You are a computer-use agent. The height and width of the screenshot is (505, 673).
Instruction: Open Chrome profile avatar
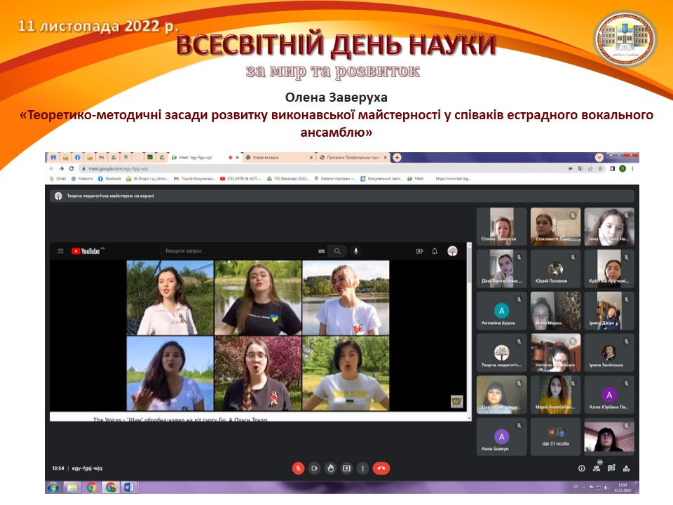tap(623, 169)
